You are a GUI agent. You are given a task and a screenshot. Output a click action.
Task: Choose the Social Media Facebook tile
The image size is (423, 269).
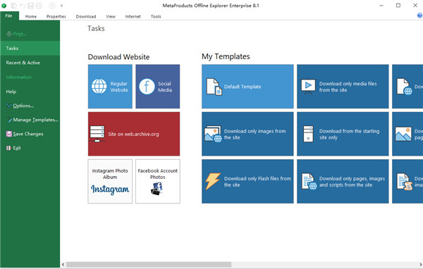(x=158, y=86)
